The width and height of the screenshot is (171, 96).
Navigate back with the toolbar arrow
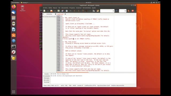pos(75,11)
